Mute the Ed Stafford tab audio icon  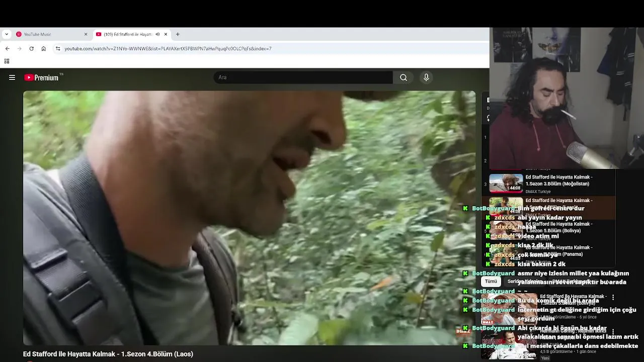157,34
